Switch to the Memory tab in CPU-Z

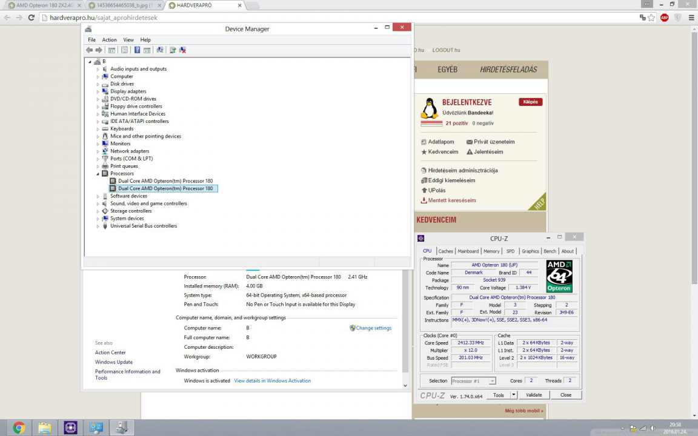[x=491, y=251]
